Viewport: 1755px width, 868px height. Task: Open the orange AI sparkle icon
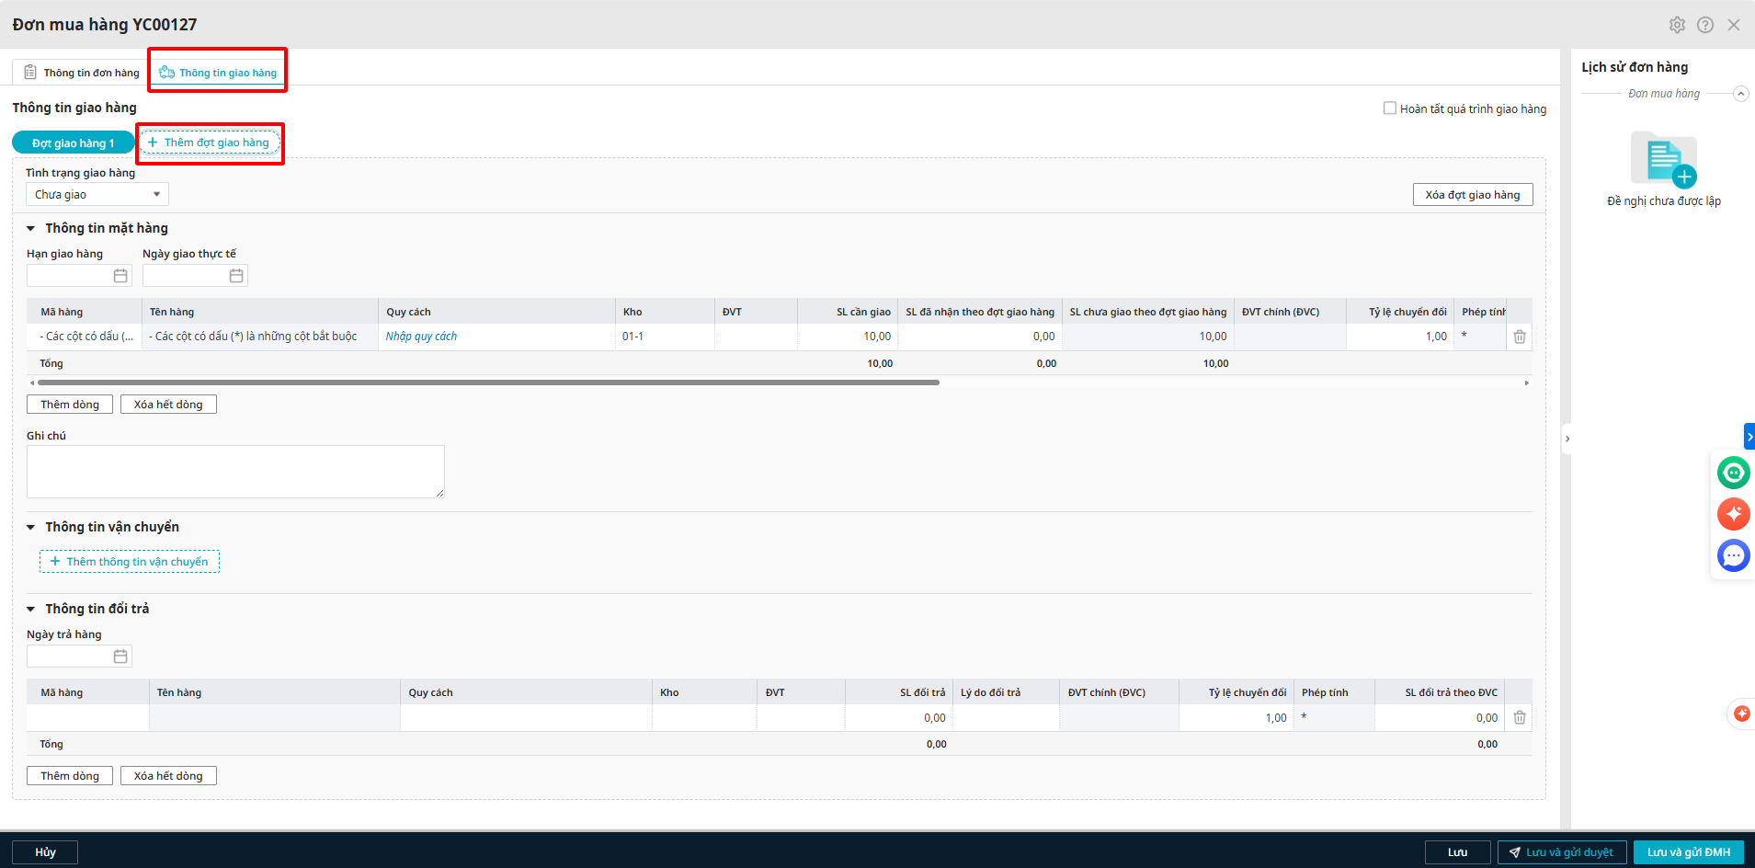tap(1734, 514)
